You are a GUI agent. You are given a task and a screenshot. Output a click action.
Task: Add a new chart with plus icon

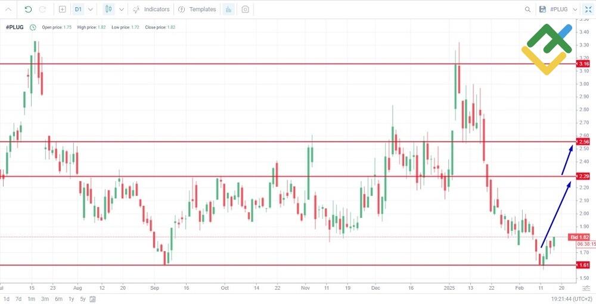pyautogui.click(x=63, y=9)
